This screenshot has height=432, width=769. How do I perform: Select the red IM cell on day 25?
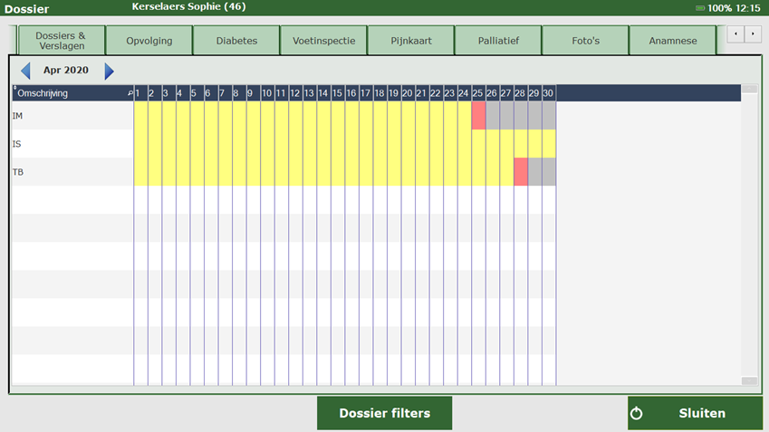tap(478, 116)
